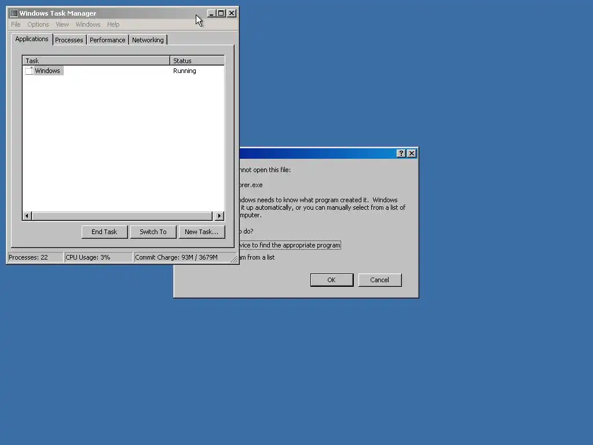The height and width of the screenshot is (445, 593).
Task: Open the New Task dialog
Action: tap(202, 232)
